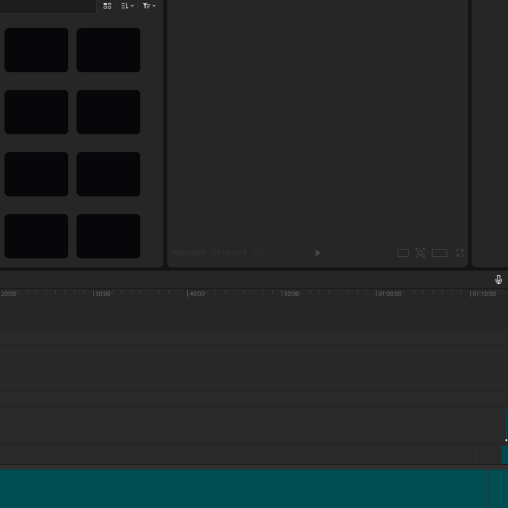Select the first media thumbnail
The height and width of the screenshot is (508, 508).
(x=36, y=50)
